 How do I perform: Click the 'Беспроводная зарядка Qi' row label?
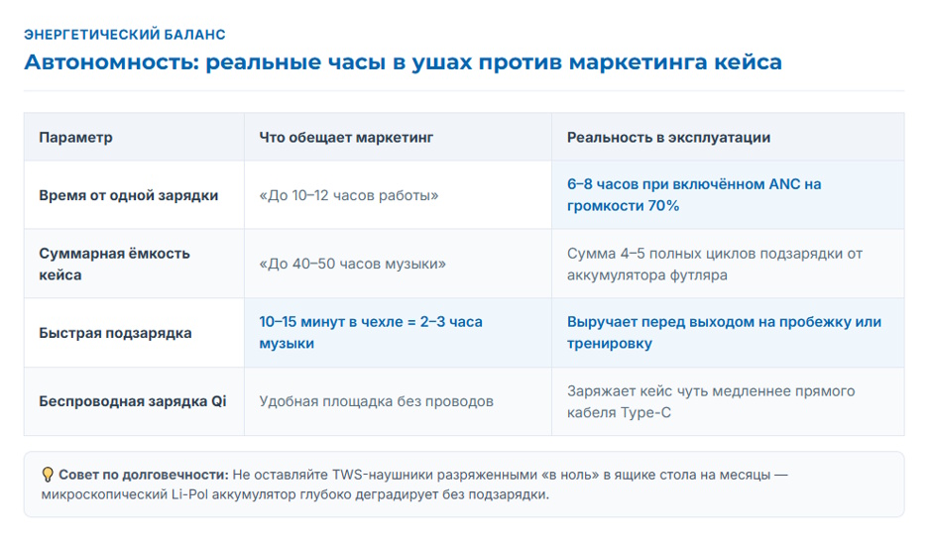click(134, 401)
